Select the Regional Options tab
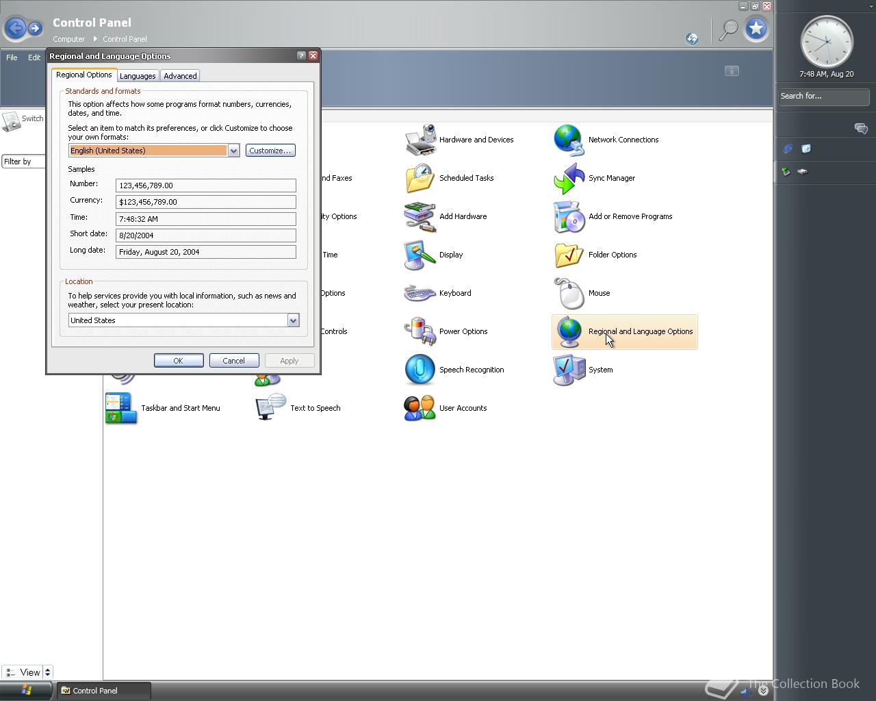876x701 pixels. (83, 75)
